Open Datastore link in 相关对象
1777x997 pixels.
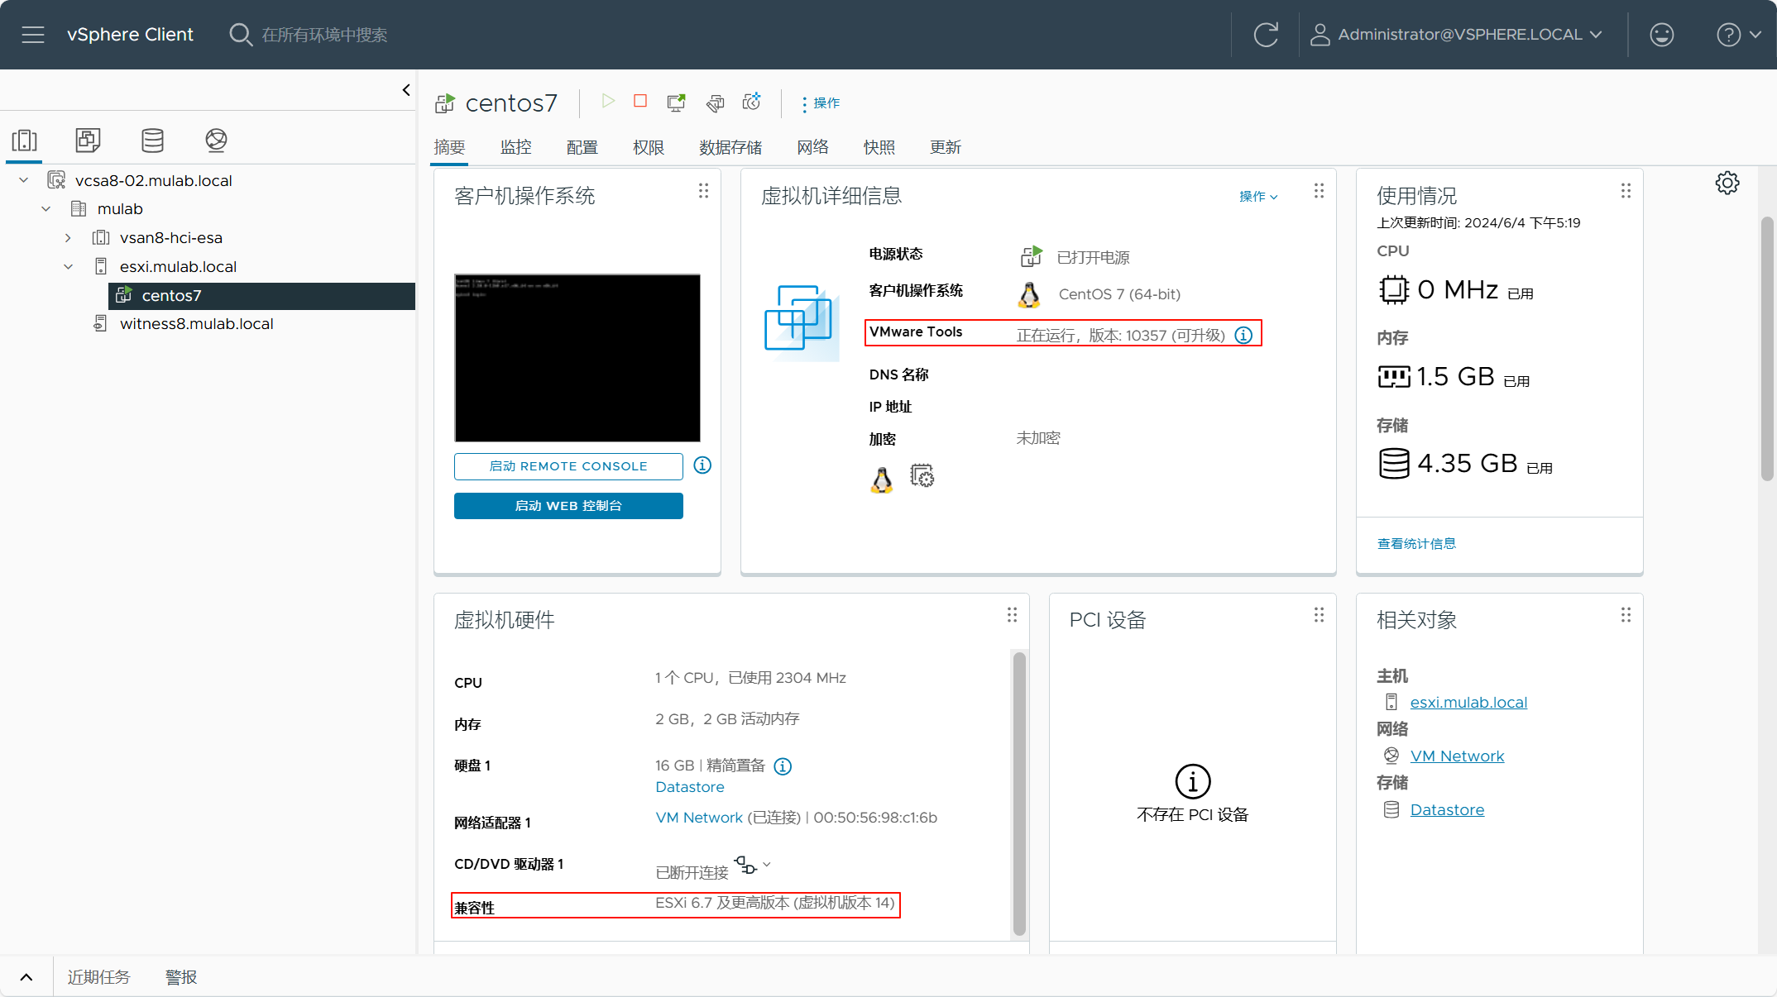pyautogui.click(x=1447, y=810)
